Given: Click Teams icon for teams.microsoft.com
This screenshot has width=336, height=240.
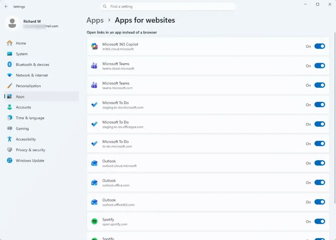Looking at the screenshot, I should coord(94,85).
